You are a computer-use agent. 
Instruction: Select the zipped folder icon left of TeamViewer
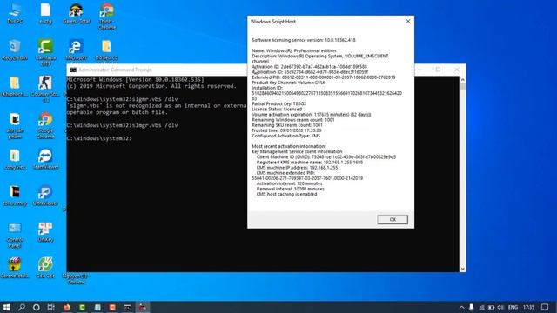pos(15,158)
